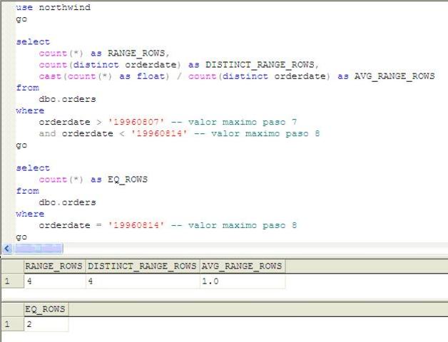The image size is (448, 342).
Task: Click the RANGE_ROWS result cell with value 4
Action: 55,281
